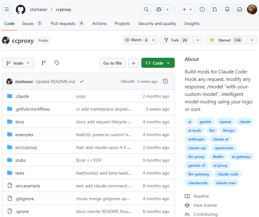This screenshot has height=217, width=259.
Task: Open the notifications inbox icon
Action: coord(240,9)
